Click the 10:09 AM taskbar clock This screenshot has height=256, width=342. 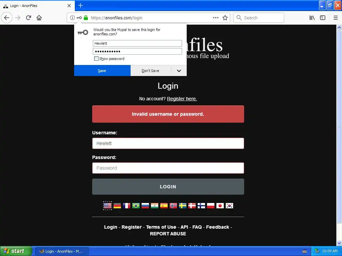(x=330, y=251)
